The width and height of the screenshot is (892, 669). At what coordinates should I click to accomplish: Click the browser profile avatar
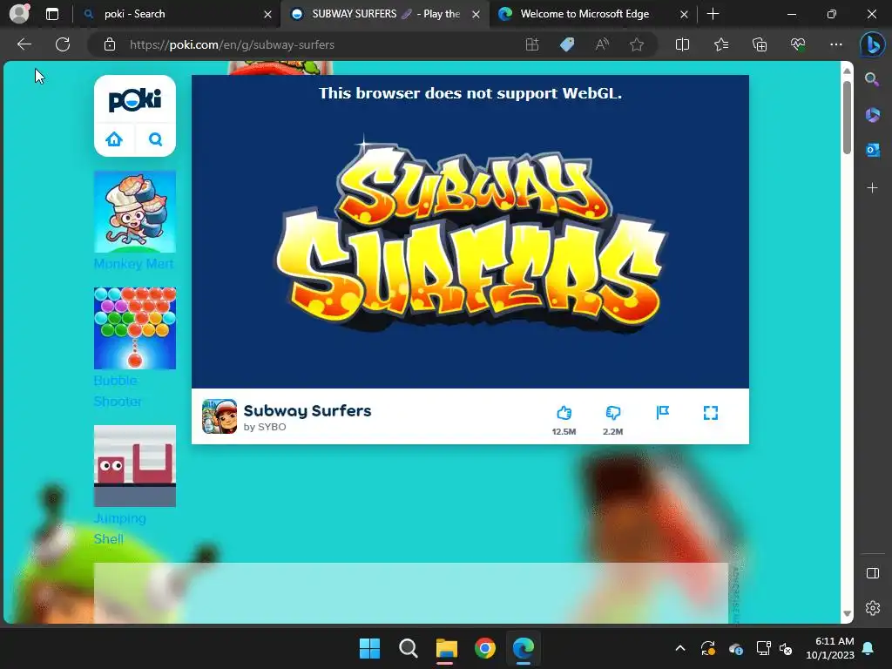(20, 13)
